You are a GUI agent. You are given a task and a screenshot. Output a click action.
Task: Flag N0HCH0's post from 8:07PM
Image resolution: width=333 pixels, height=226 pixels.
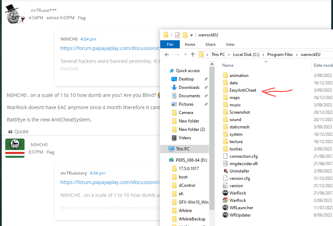coord(50,152)
